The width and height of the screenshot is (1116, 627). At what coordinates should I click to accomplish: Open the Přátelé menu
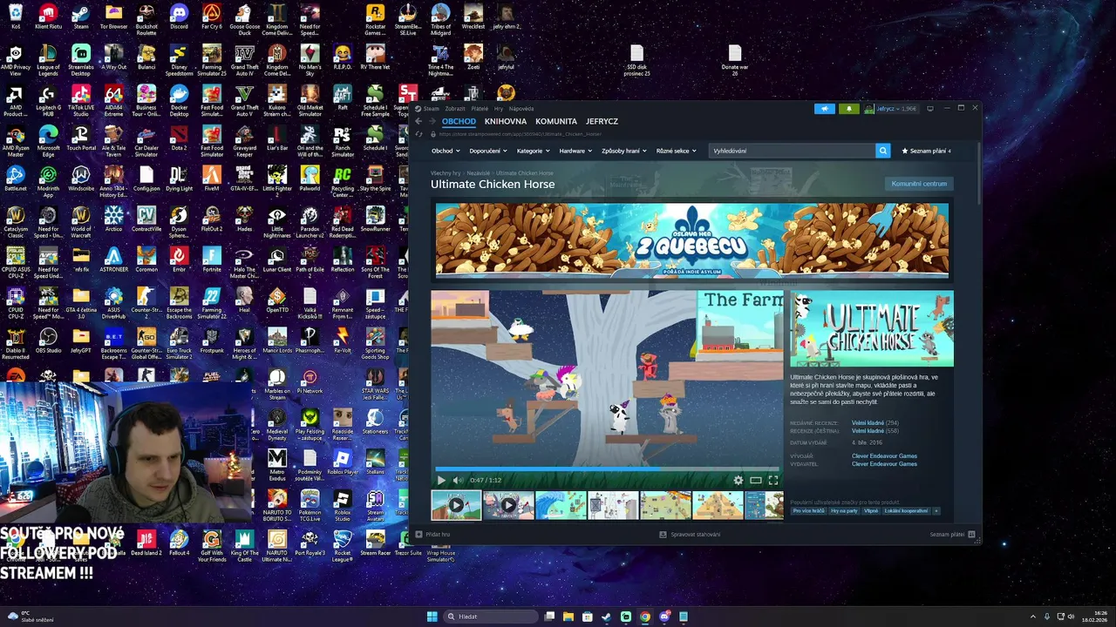click(480, 109)
